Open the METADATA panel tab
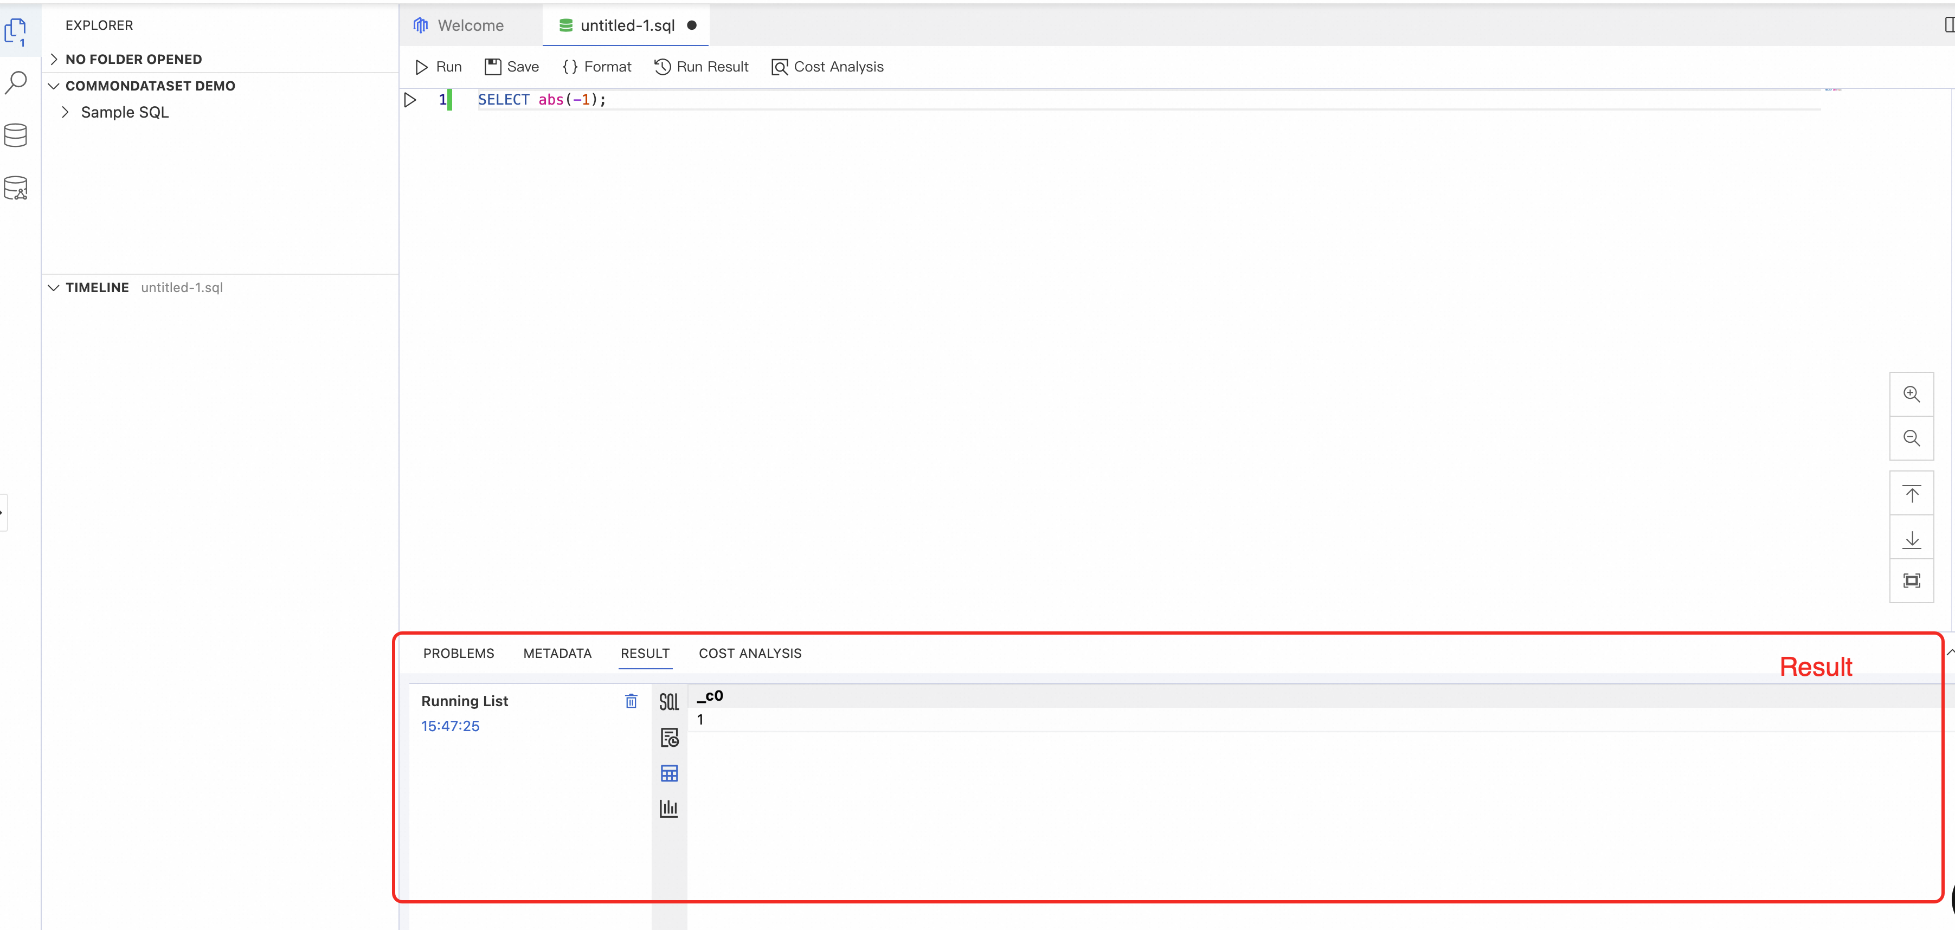Screen dimensions: 1955x930 [x=557, y=653]
